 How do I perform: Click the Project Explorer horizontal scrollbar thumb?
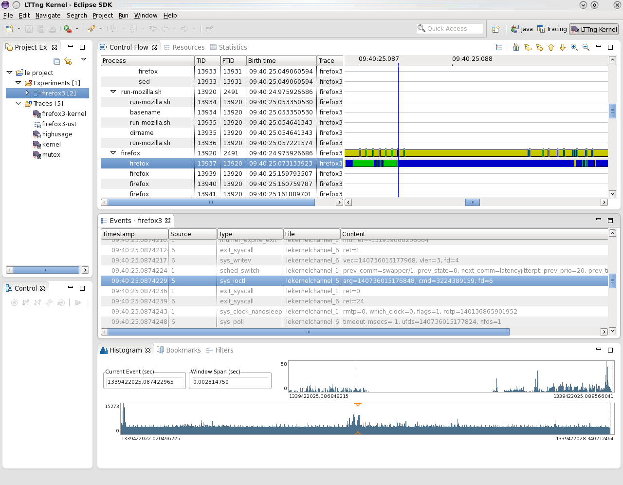[x=46, y=270]
